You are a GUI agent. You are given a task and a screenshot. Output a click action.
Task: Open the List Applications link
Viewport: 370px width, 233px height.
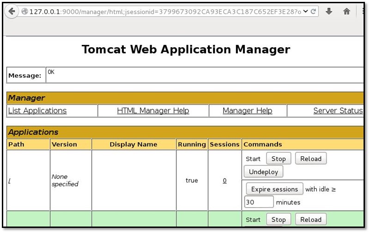(37, 111)
